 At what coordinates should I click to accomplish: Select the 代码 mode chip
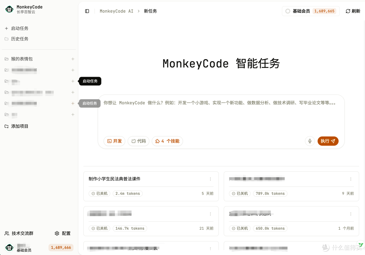139,141
